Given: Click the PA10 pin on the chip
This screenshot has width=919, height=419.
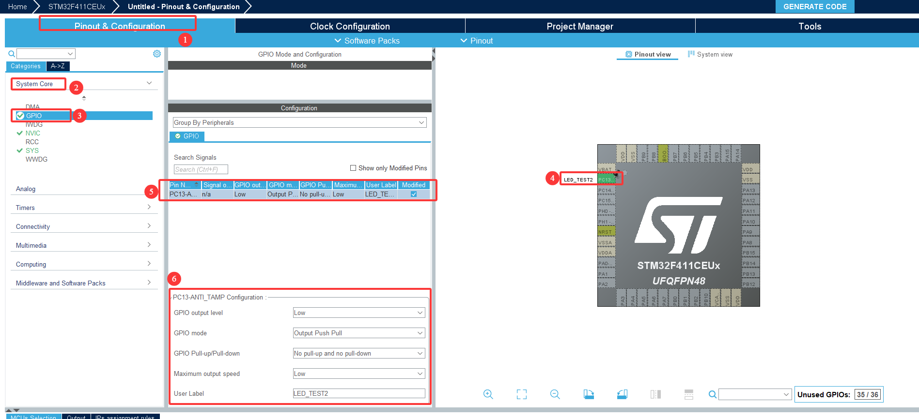Looking at the screenshot, I should pyautogui.click(x=750, y=222).
